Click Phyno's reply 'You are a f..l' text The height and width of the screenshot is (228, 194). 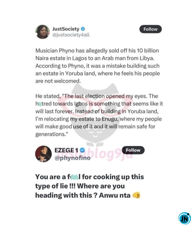tap(90, 186)
